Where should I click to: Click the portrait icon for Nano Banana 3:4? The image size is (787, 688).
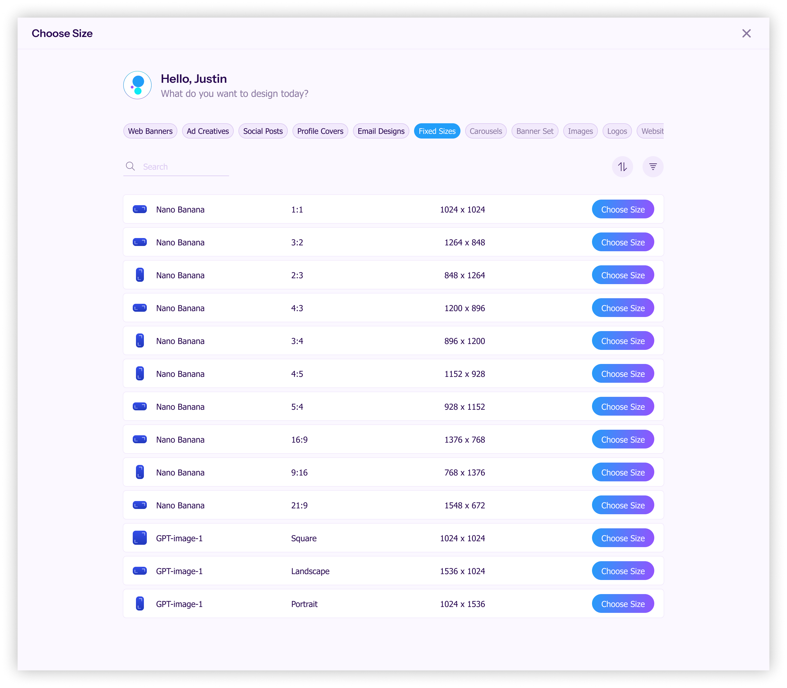coord(140,340)
